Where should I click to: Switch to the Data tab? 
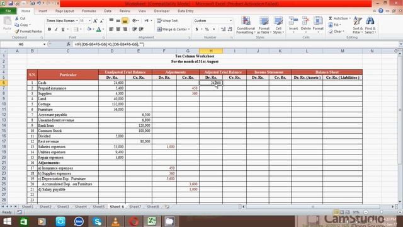[x=108, y=11]
